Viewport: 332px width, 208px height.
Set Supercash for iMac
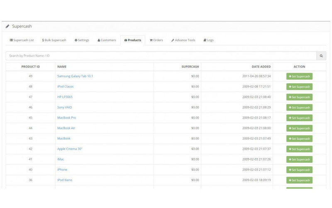[299, 160]
